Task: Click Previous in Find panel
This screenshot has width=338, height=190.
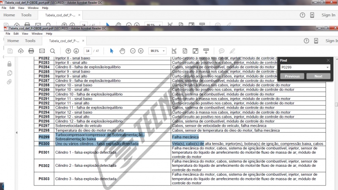Action: 292,76
